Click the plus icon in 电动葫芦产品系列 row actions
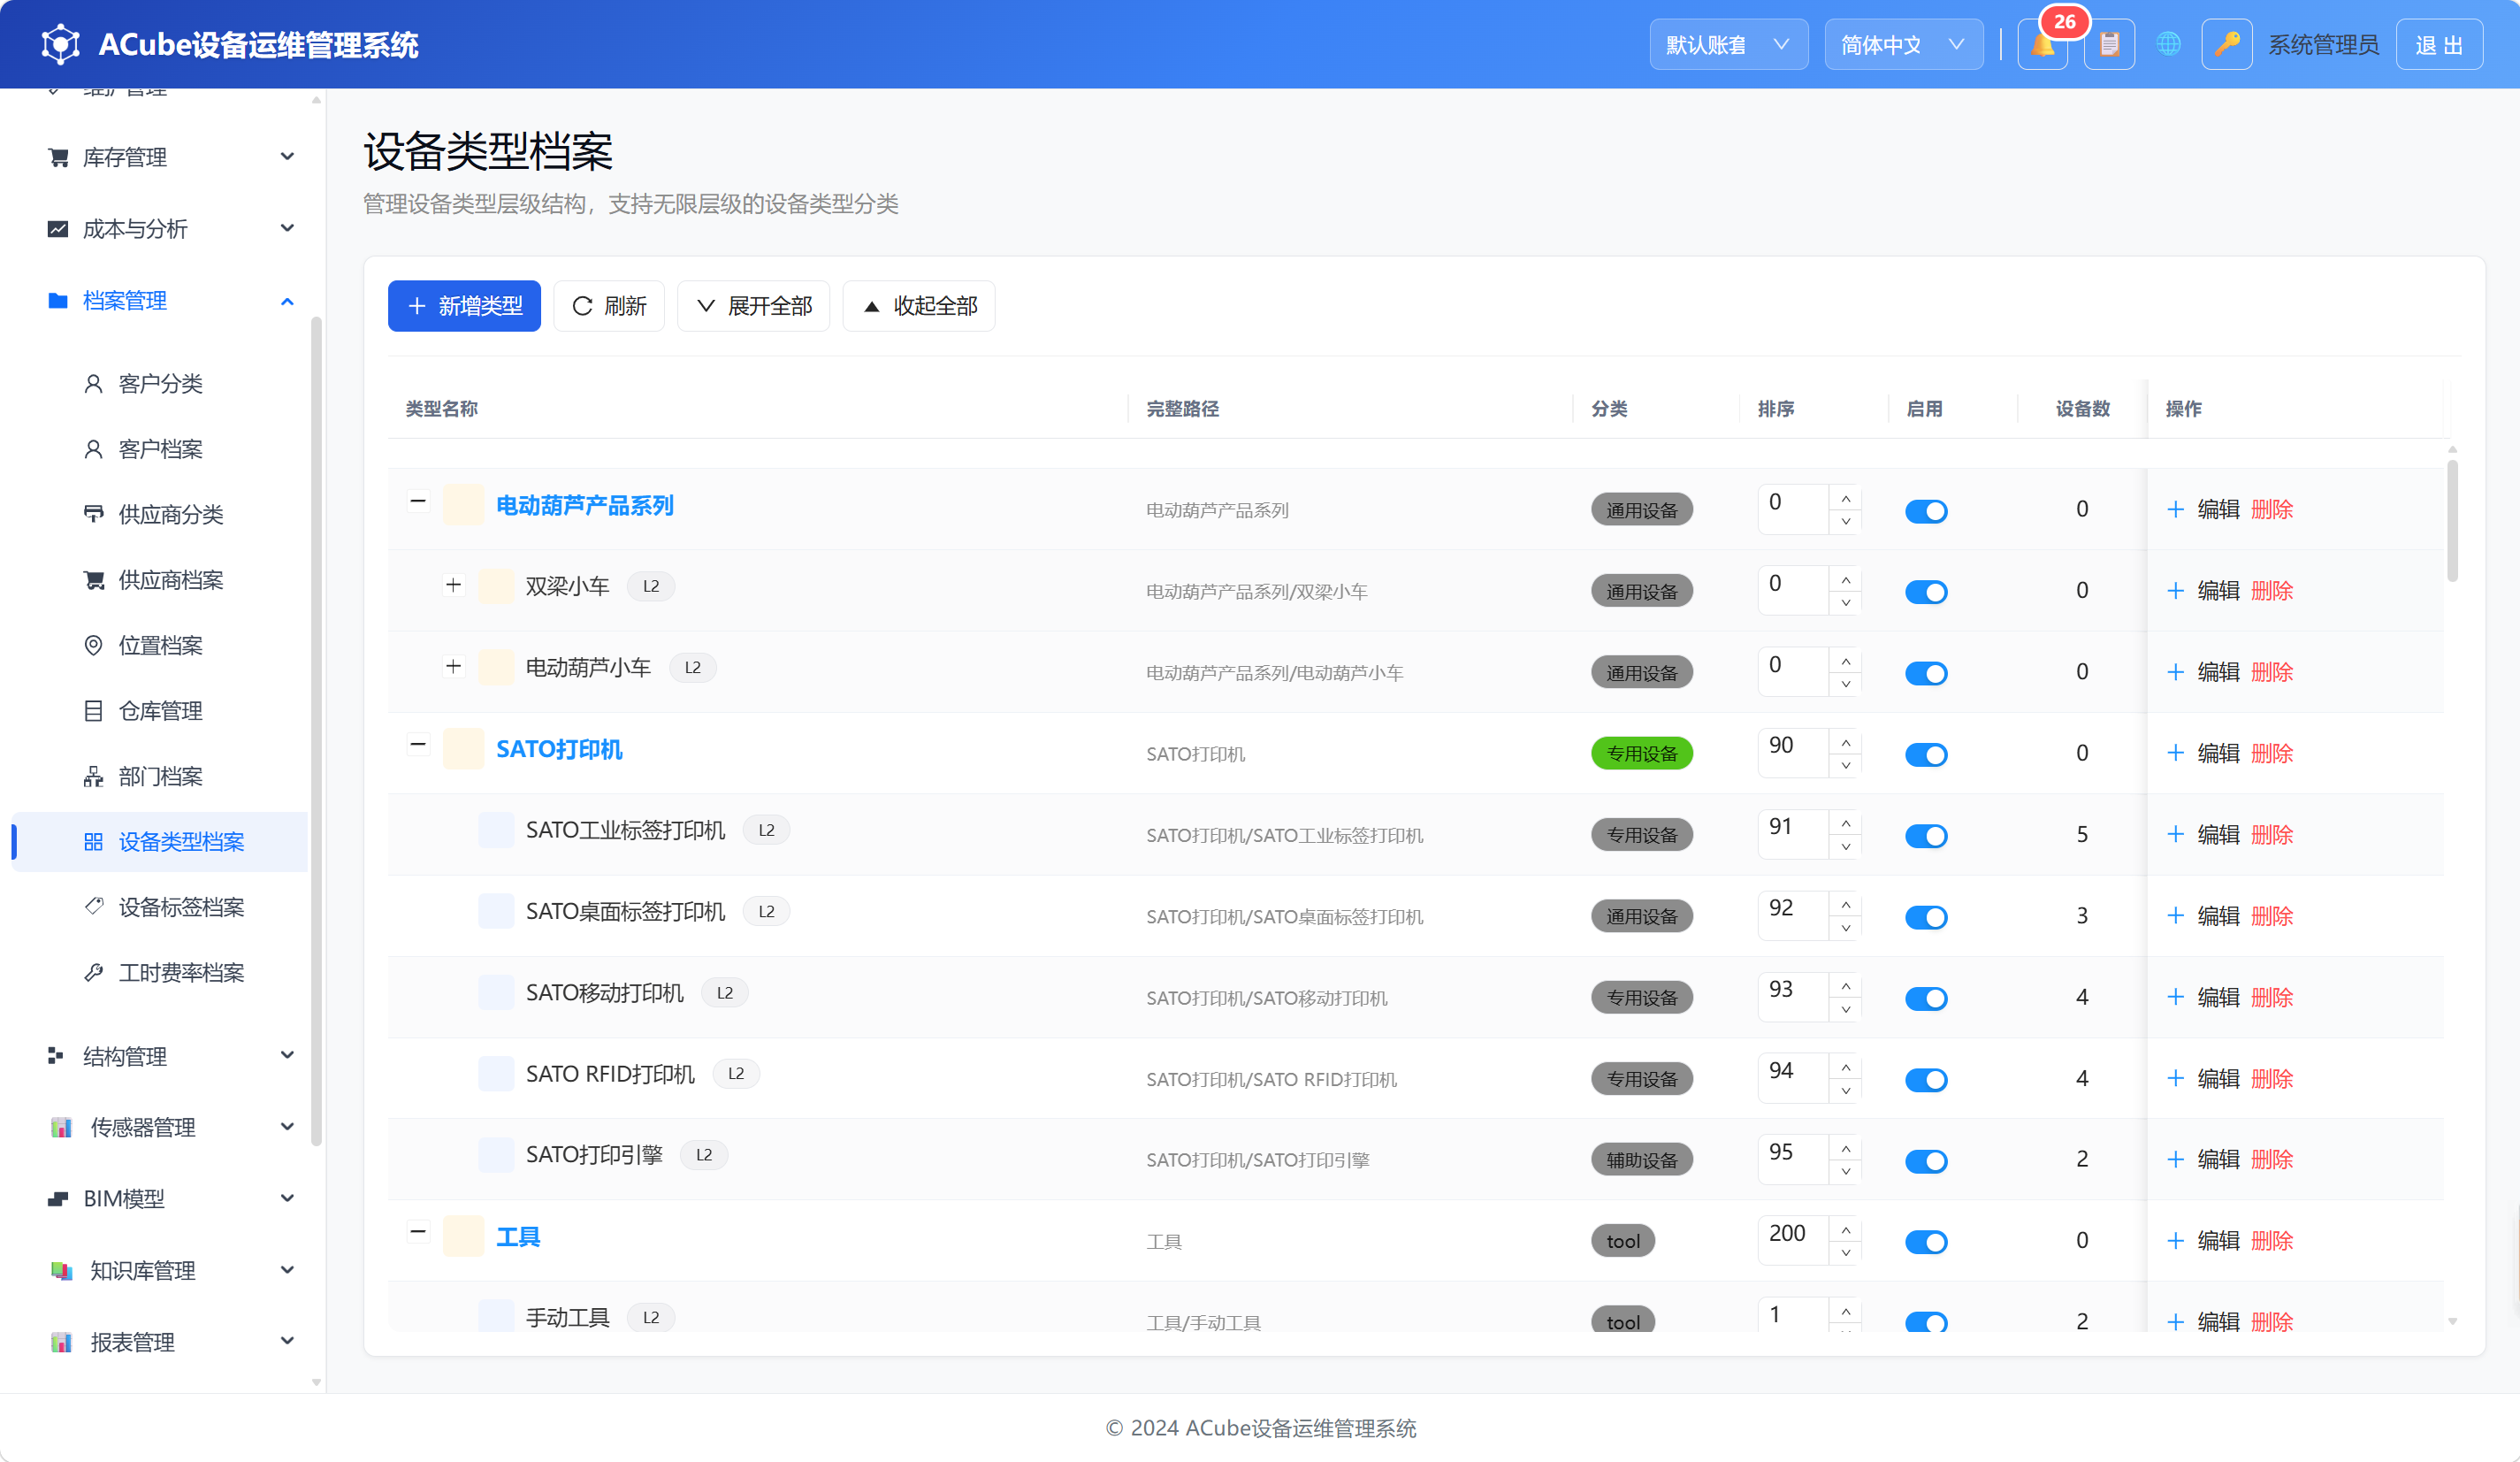Image resolution: width=2520 pixels, height=1462 pixels. click(x=2175, y=510)
